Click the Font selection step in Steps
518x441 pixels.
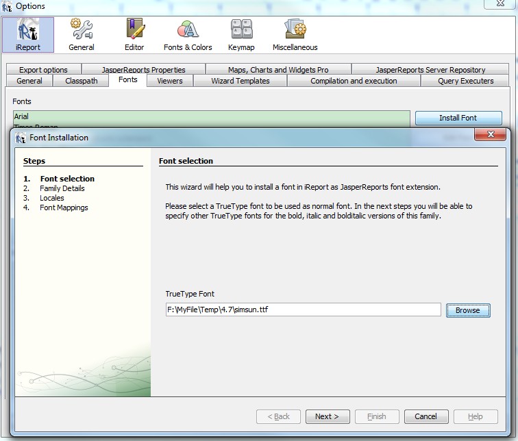[x=67, y=179]
